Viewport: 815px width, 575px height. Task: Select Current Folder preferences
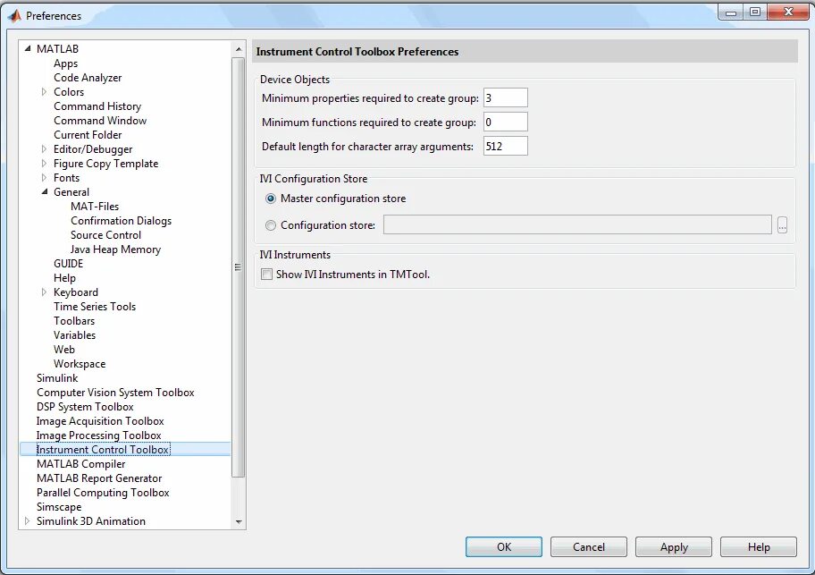tap(88, 135)
